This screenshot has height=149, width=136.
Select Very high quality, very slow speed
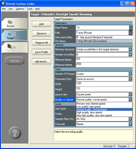point(104,115)
